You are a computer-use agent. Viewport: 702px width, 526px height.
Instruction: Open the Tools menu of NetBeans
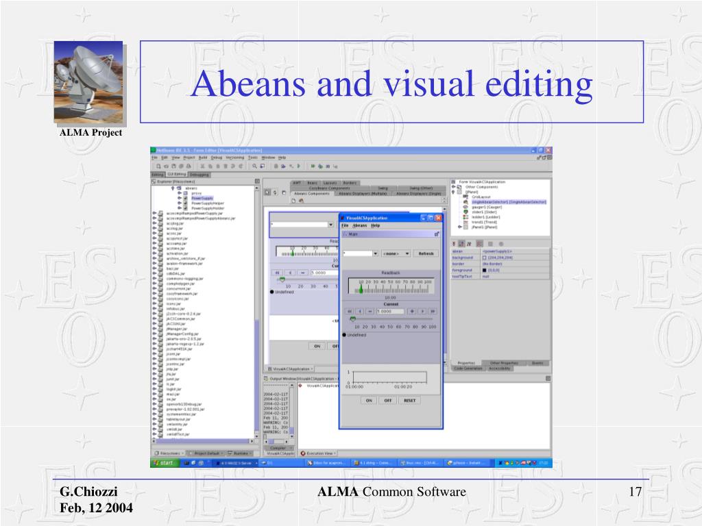[x=253, y=158]
